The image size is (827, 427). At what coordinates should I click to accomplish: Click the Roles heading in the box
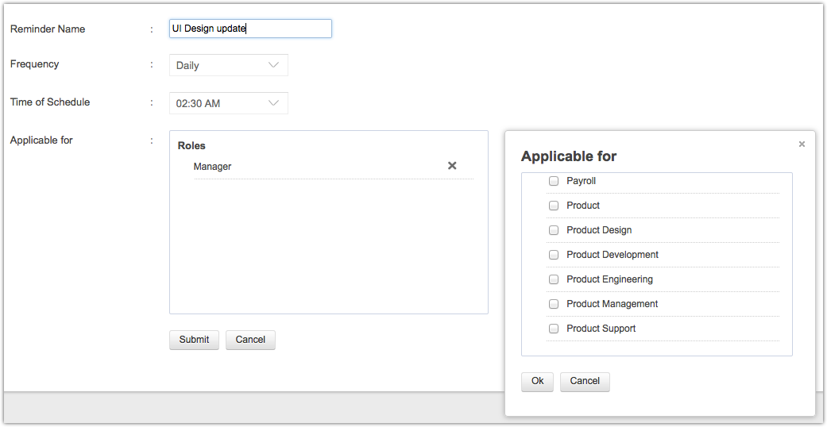[191, 146]
